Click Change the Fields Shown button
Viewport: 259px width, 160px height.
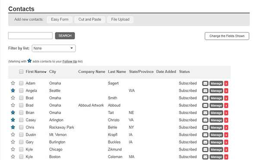tap(227, 36)
